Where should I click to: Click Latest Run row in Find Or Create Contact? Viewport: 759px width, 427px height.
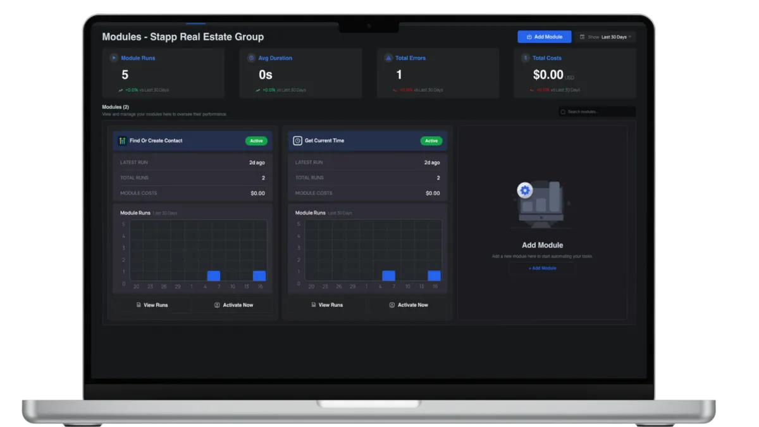point(193,163)
